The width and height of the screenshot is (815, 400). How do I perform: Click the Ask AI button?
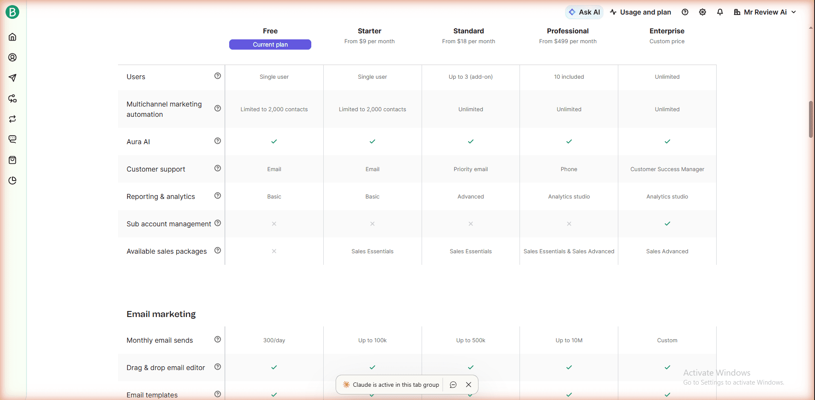[x=584, y=12]
